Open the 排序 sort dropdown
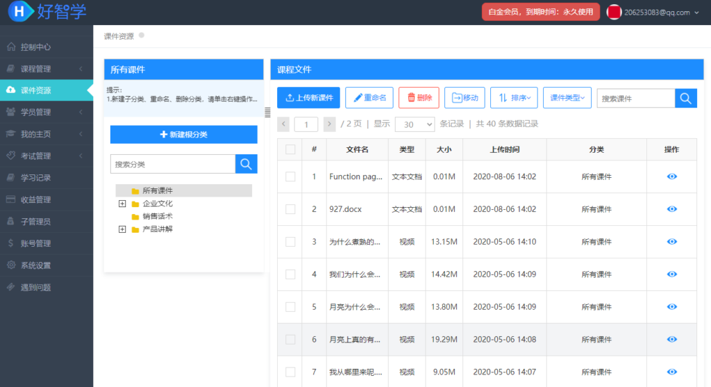This screenshot has width=711, height=387. (514, 97)
